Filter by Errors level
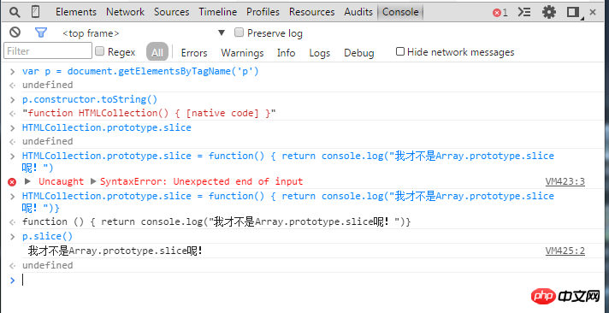 [x=194, y=53]
